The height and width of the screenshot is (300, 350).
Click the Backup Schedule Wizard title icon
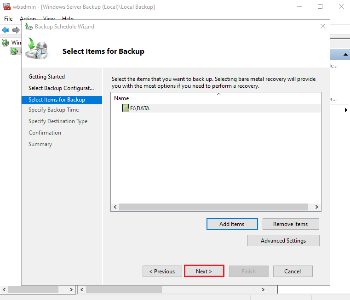pyautogui.click(x=29, y=27)
